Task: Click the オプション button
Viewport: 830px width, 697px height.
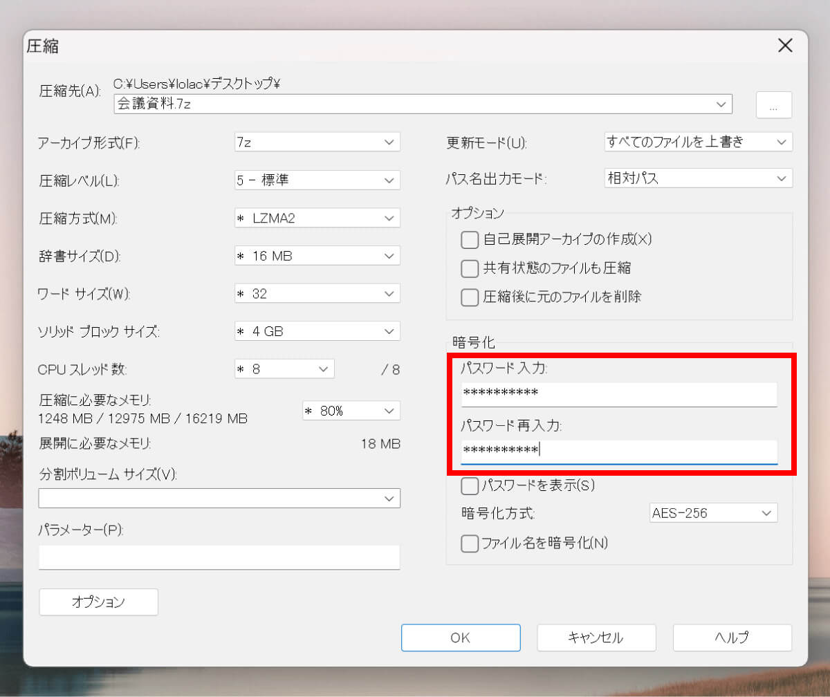Action: coord(99,602)
